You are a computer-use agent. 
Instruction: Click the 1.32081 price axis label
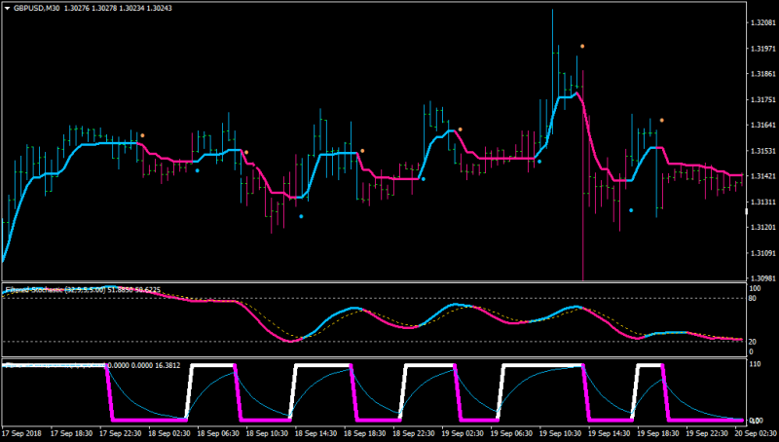[763, 22]
